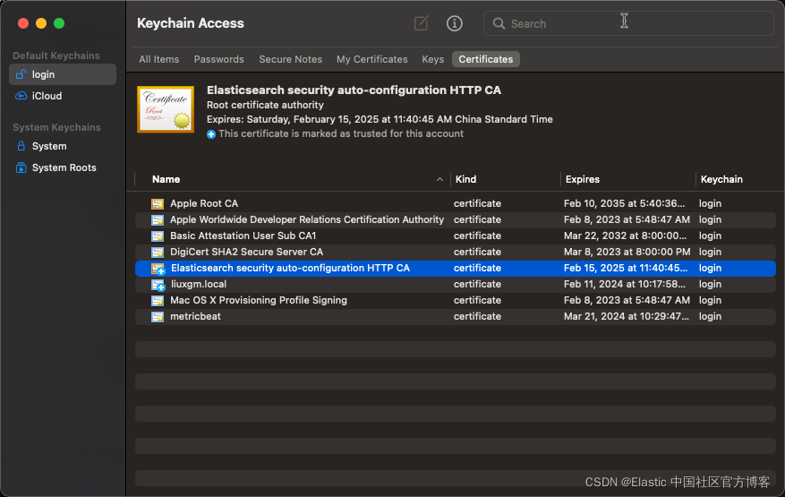Select the Keys category tab
The image size is (785, 497).
click(x=432, y=59)
